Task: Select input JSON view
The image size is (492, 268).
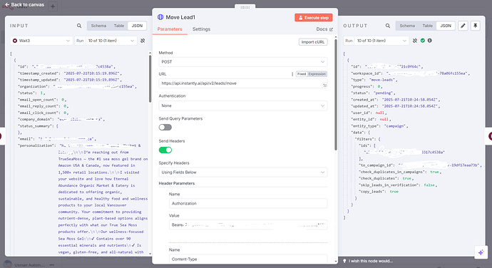Action: [137, 26]
